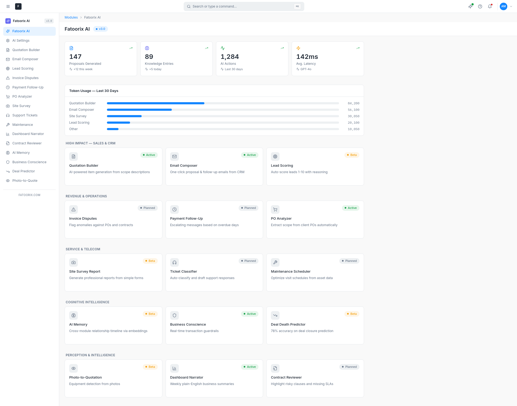Screen dimensions: 517x406
Task: Click the Photo-to-Quotation card eye icon
Action: 74,368
